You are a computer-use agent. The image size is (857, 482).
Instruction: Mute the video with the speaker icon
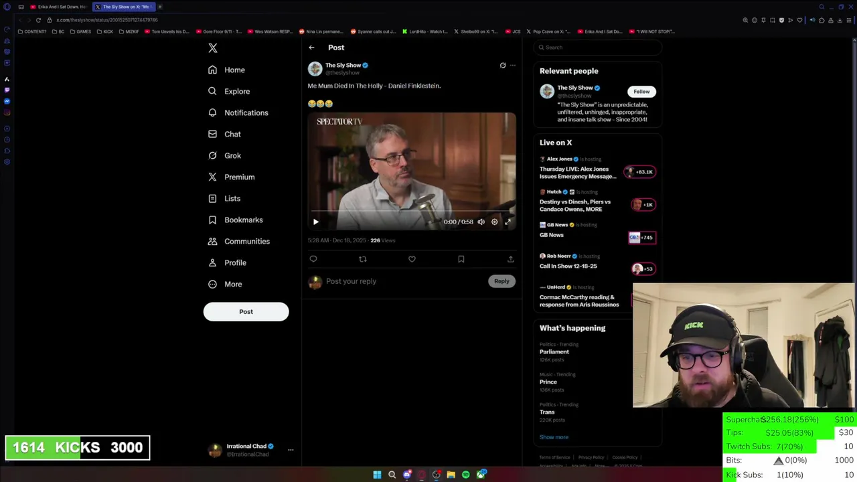pyautogui.click(x=481, y=222)
